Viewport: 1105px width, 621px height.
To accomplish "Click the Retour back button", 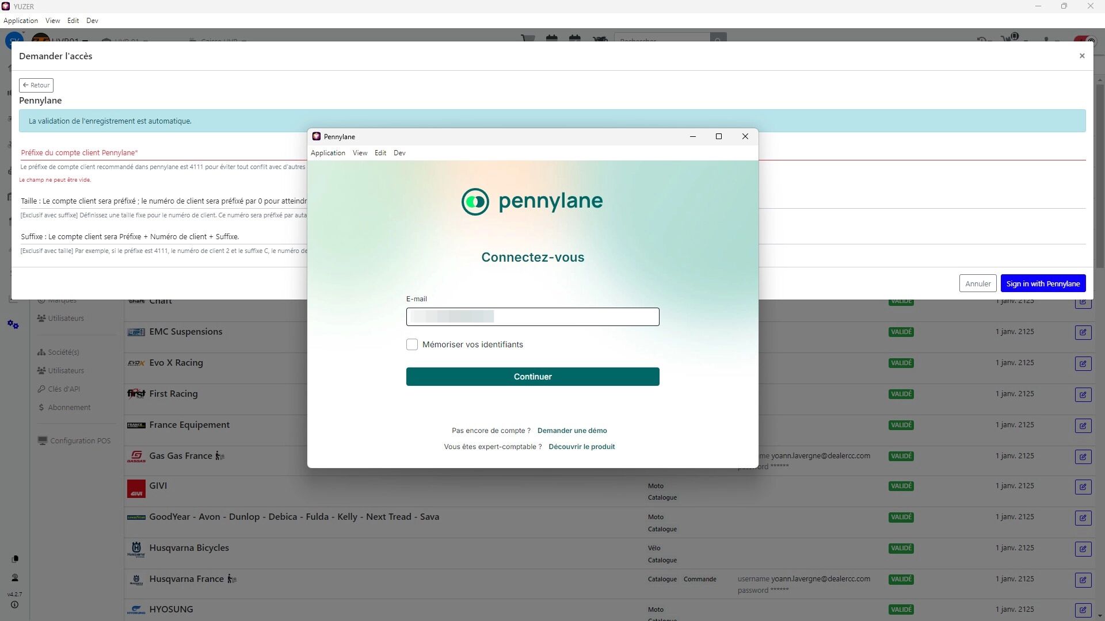I will click(x=36, y=85).
